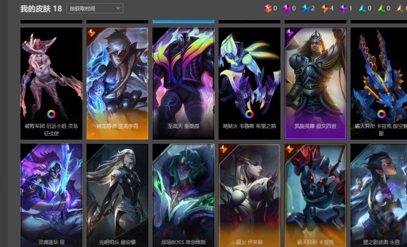This screenshot has height=247, width=407.
Task: Select the orange-framed 霸天异形 卡兹克 card
Action: [315, 195]
